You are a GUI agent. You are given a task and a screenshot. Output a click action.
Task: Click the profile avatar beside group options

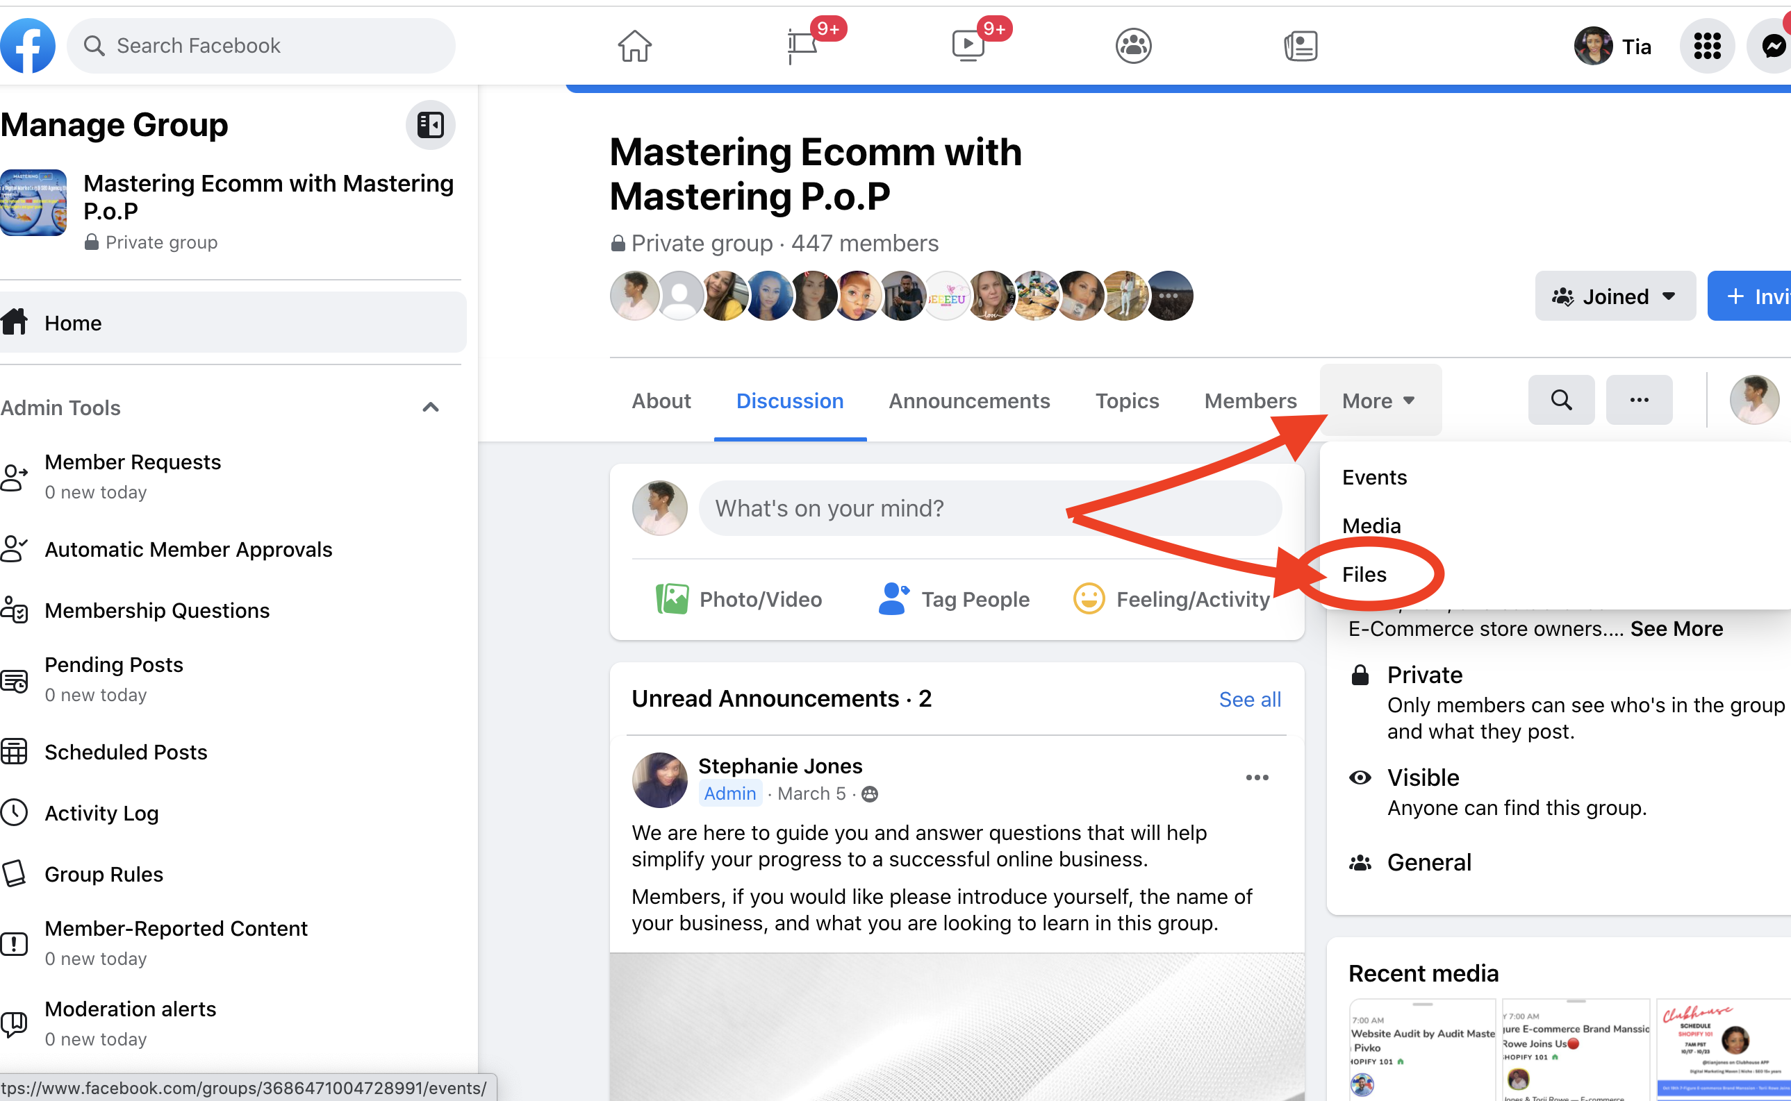pos(1755,400)
